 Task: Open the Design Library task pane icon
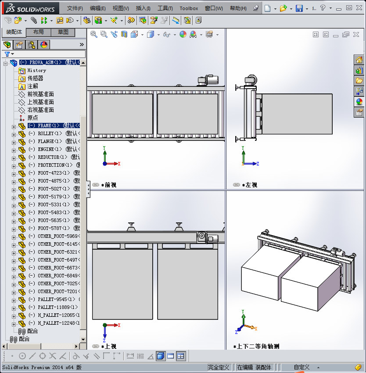pos(359,70)
